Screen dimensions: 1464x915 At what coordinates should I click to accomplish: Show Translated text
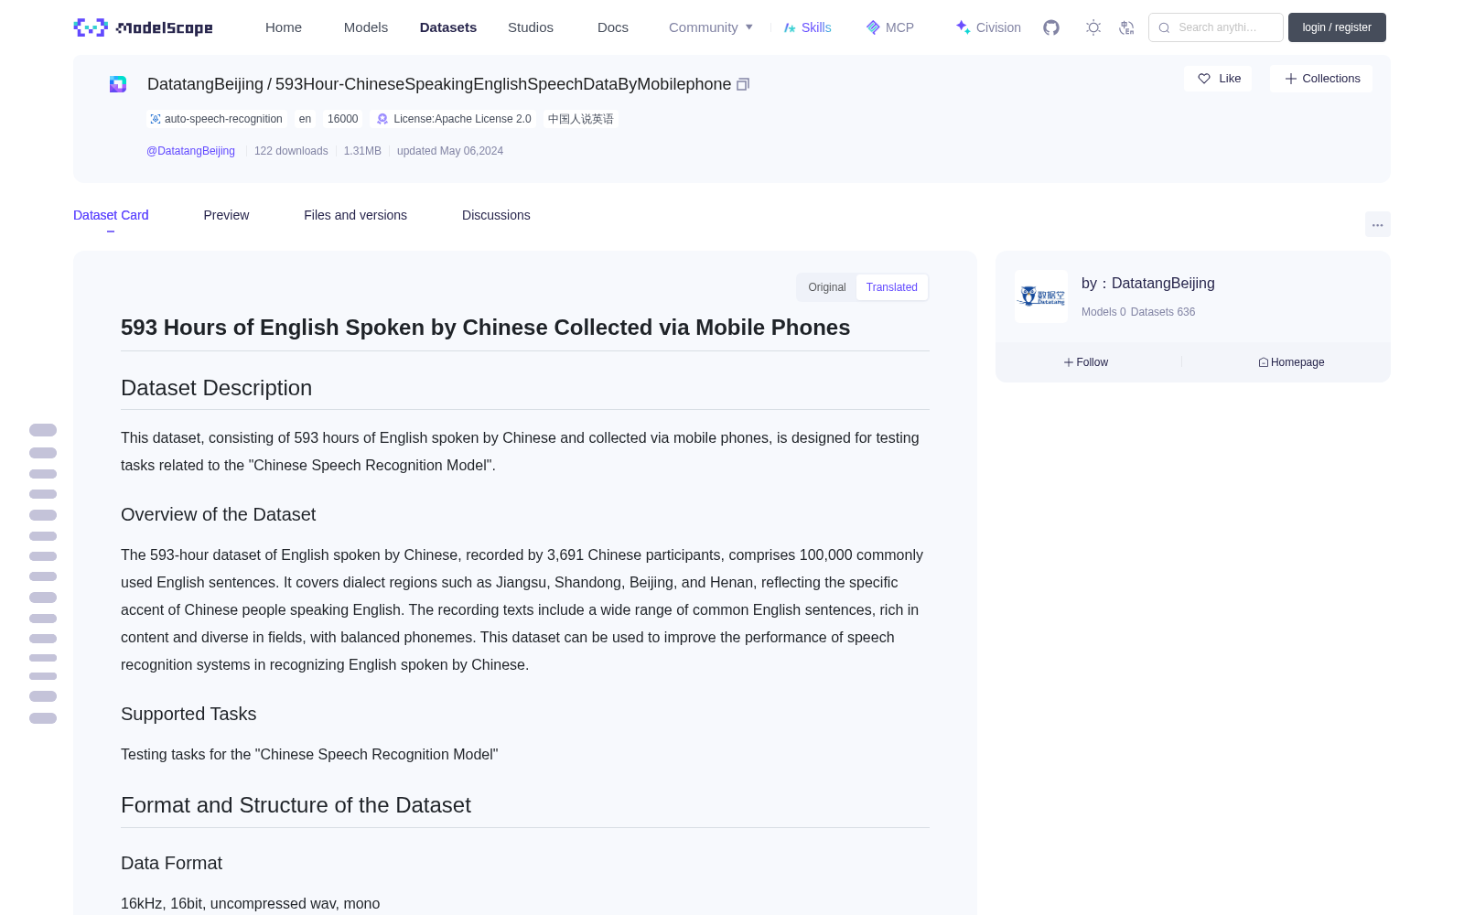(x=892, y=287)
